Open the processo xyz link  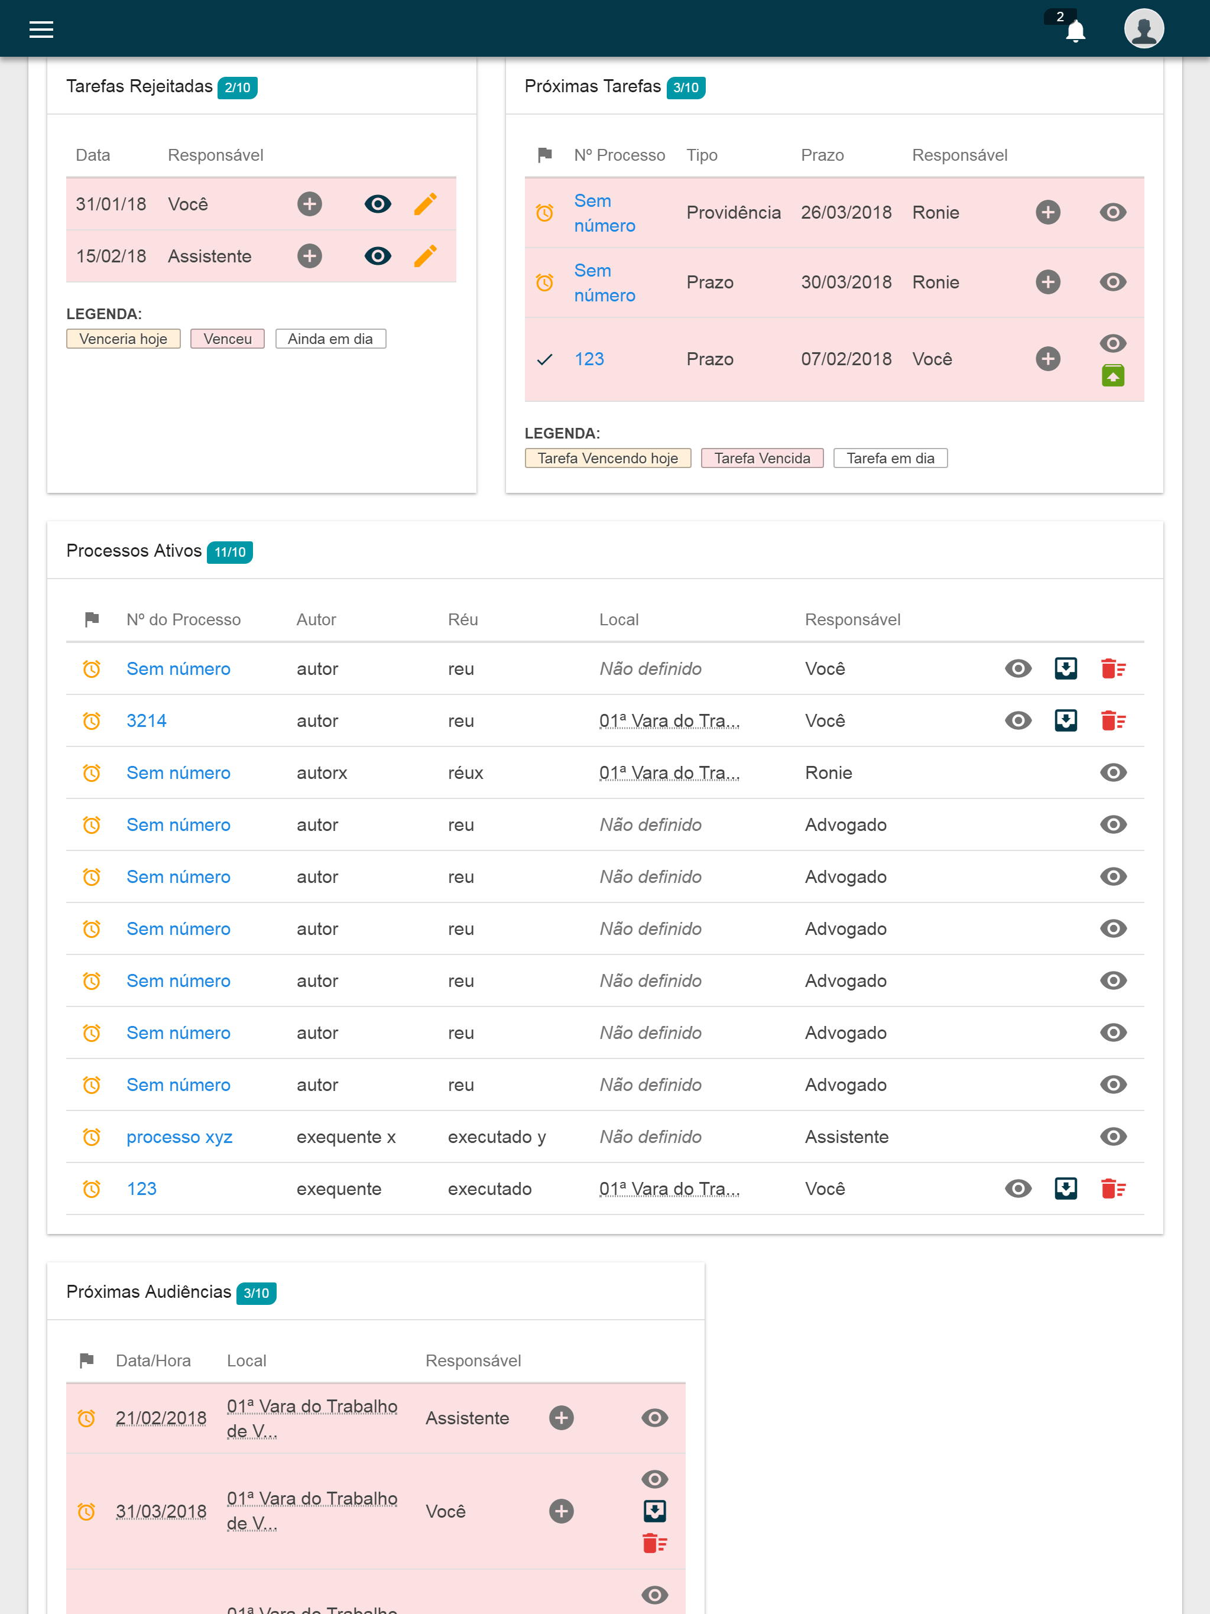(180, 1137)
